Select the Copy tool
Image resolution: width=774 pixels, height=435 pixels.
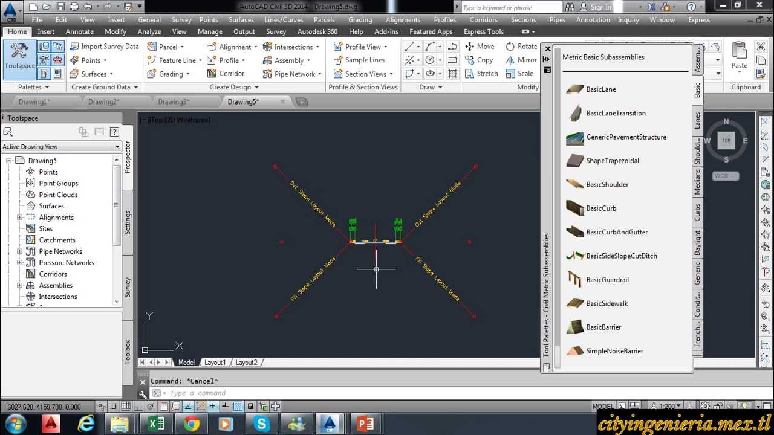click(x=479, y=60)
